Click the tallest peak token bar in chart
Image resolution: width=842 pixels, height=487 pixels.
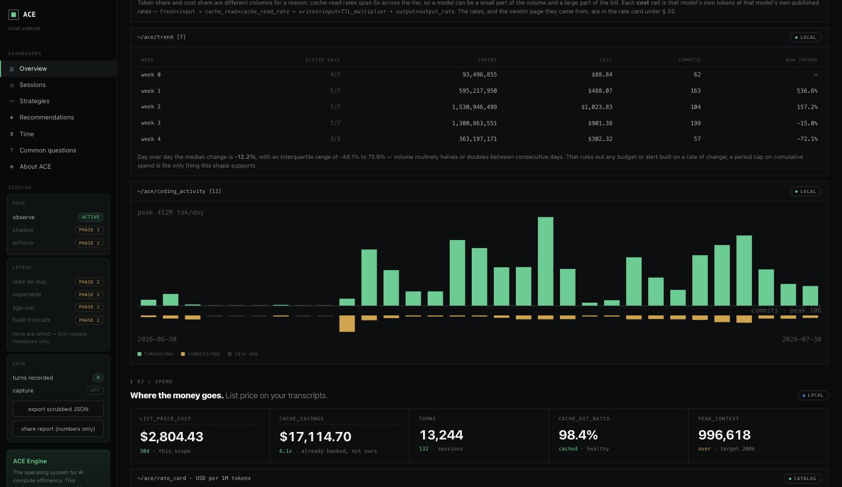(x=545, y=261)
